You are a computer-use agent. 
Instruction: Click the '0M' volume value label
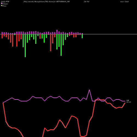coord(128,101)
